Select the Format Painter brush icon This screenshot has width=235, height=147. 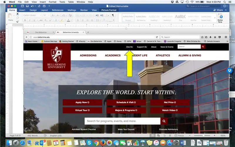coord(18,21)
